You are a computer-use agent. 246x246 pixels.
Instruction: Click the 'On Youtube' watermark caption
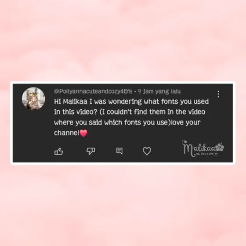205,154
